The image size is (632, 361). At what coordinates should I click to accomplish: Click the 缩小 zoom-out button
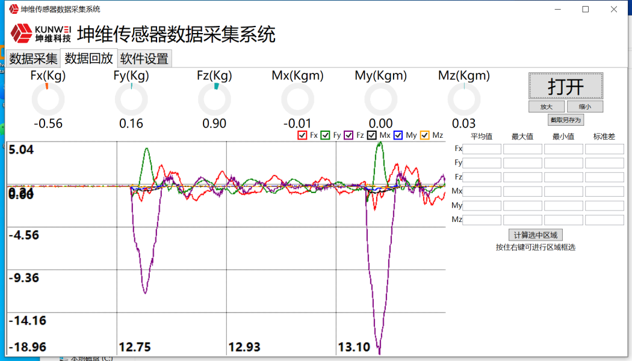coord(584,106)
